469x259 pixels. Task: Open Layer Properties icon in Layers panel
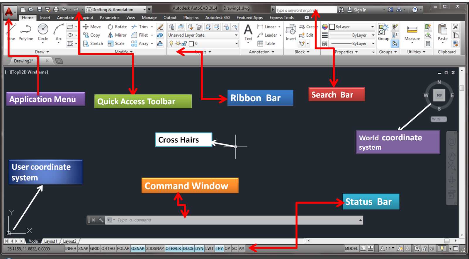click(x=172, y=27)
